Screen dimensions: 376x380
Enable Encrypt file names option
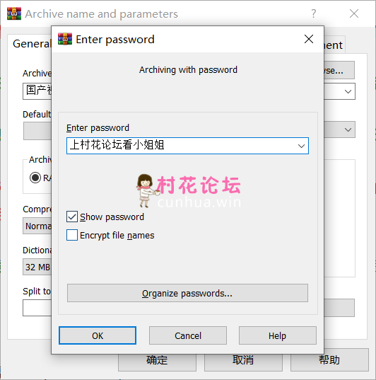point(72,235)
